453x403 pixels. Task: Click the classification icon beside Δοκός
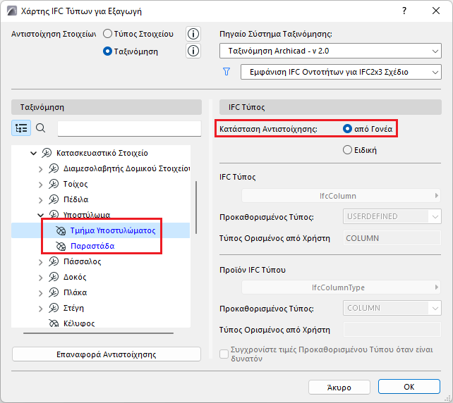pos(54,277)
